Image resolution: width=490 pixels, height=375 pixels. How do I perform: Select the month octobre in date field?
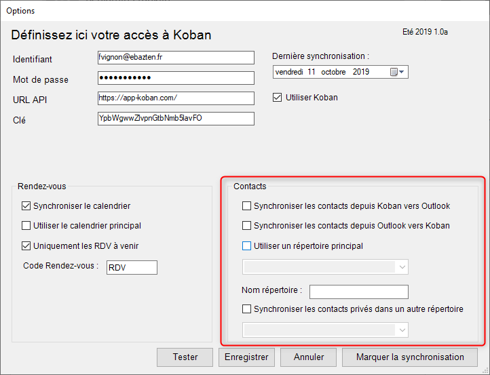(x=333, y=72)
